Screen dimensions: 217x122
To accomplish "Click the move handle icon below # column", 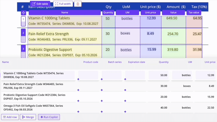I will click(23, 13).
